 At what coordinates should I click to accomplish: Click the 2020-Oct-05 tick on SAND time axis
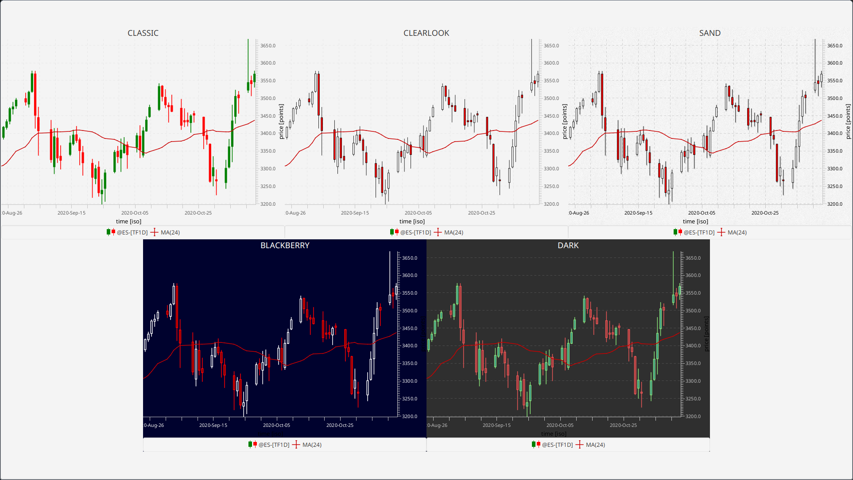coord(702,213)
